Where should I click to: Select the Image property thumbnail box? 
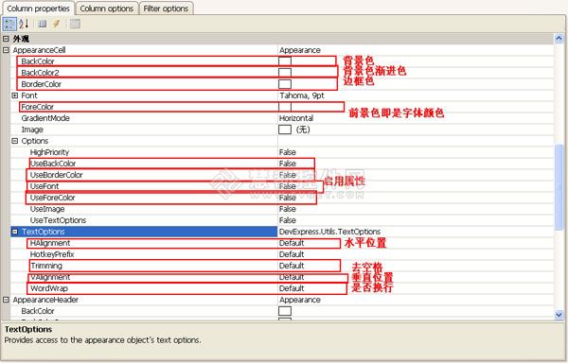[x=285, y=130]
